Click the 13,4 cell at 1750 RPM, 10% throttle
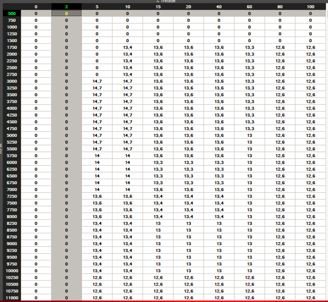Screen dimensions: 328x302 127,47
